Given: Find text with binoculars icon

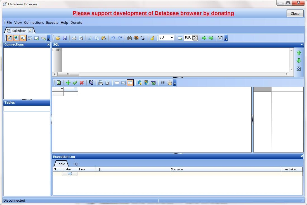Looking at the screenshot, I should coord(129,38).
